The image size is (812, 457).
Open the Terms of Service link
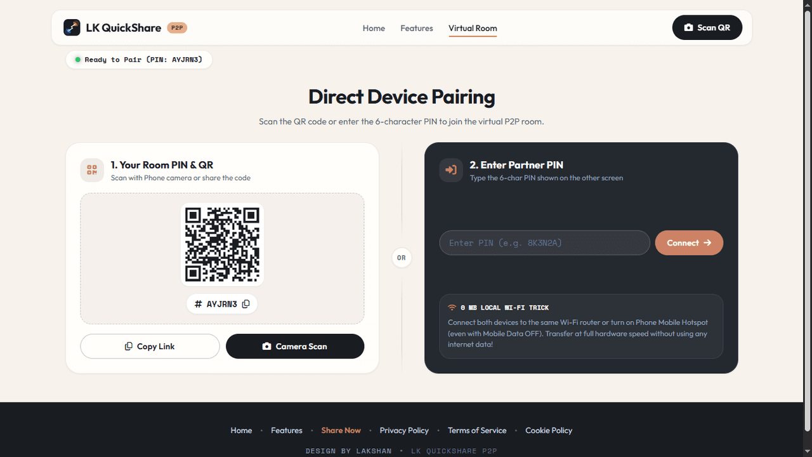477,430
